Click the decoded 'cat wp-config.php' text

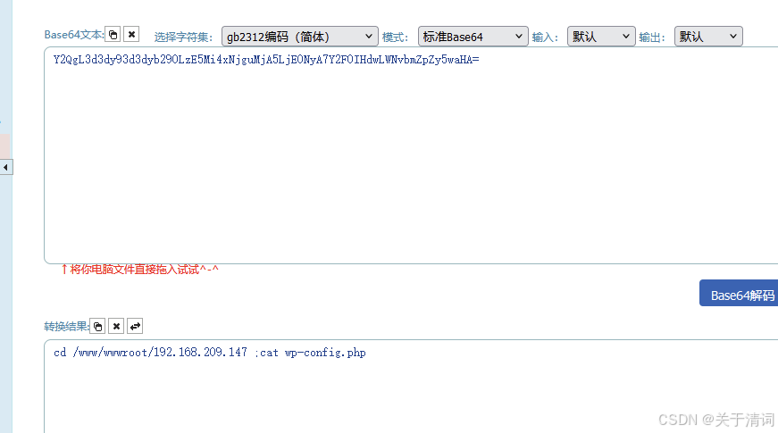pos(313,353)
